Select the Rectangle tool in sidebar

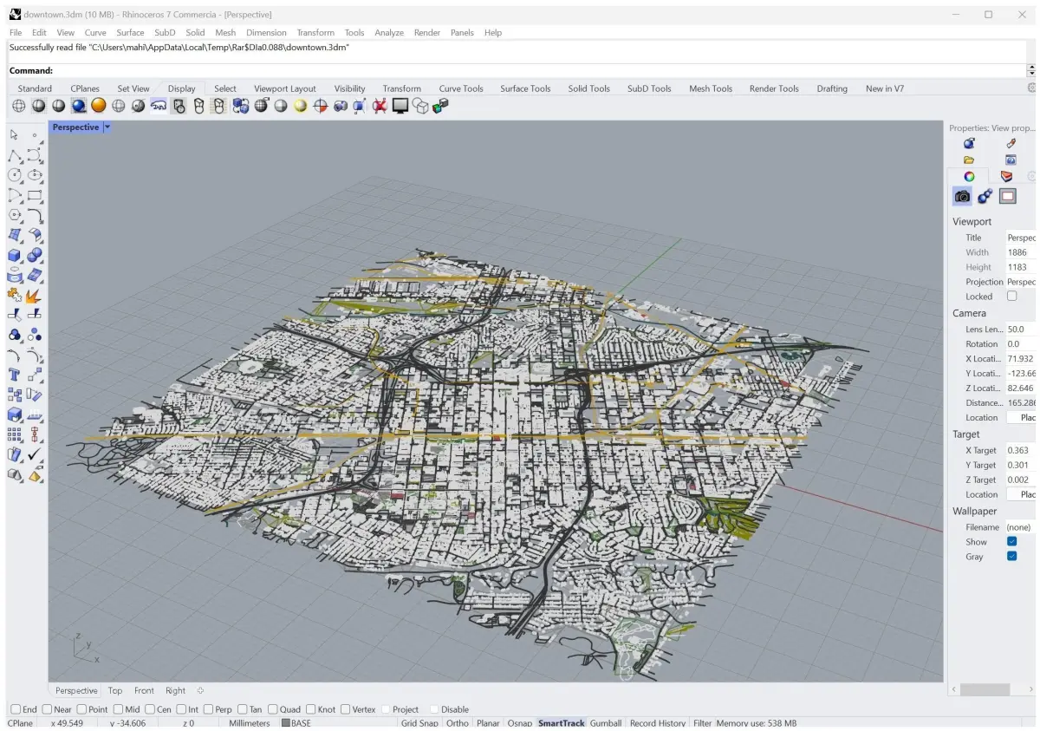pos(35,196)
